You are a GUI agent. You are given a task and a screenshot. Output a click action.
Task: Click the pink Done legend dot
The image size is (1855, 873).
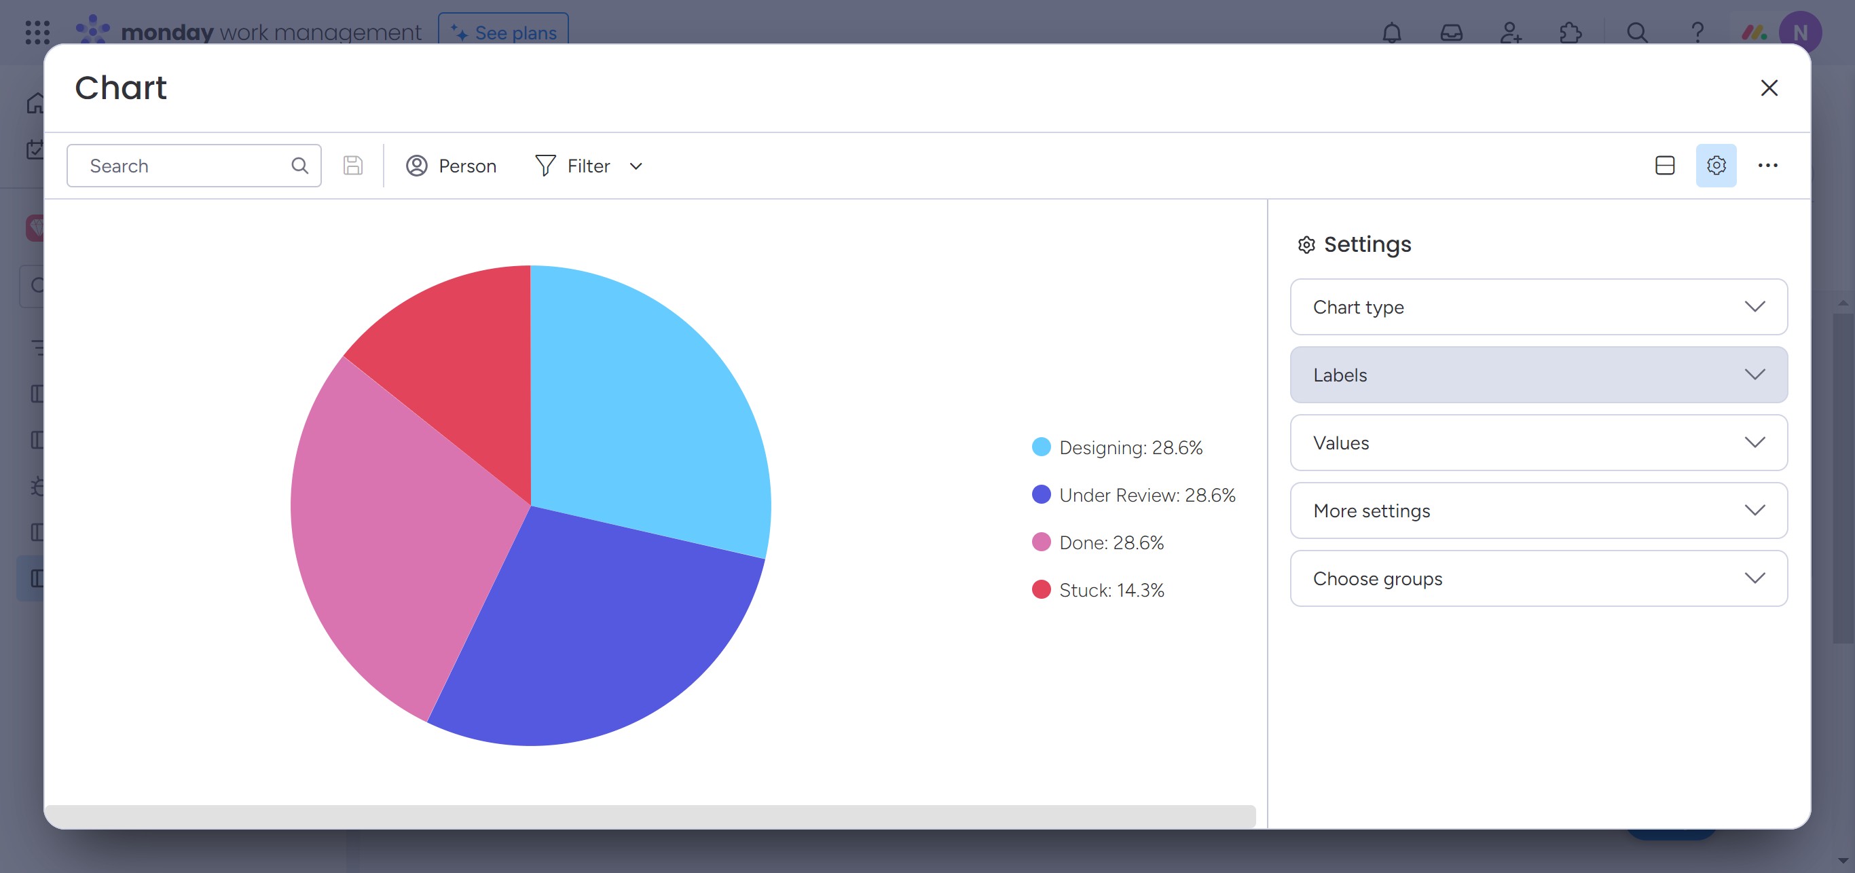[1042, 542]
